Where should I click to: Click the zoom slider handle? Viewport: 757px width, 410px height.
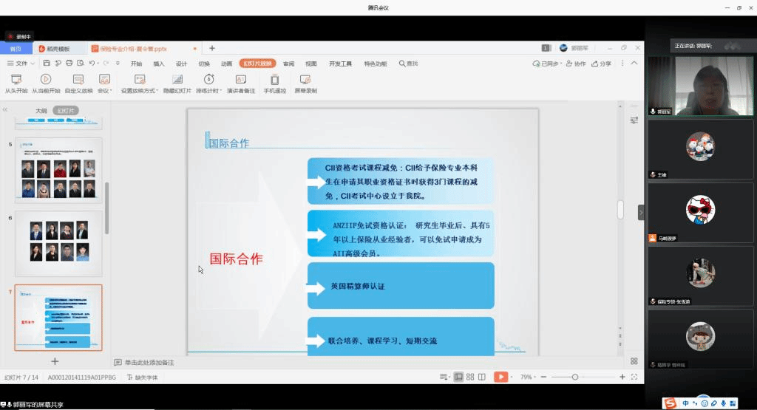click(575, 377)
